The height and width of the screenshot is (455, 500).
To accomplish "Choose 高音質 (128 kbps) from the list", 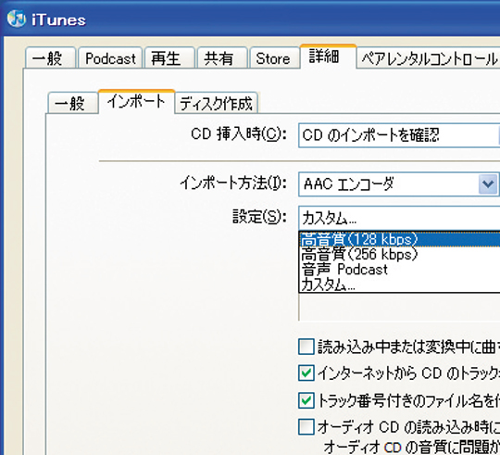I will coord(400,239).
